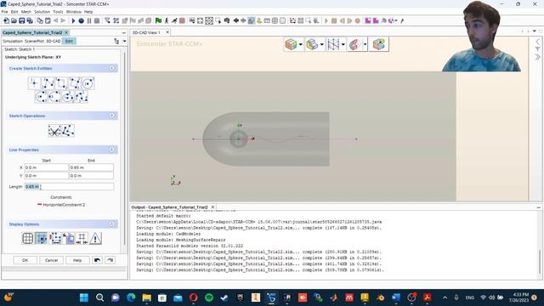
Task: Collapse the Display Options section
Action: [x=111, y=224]
